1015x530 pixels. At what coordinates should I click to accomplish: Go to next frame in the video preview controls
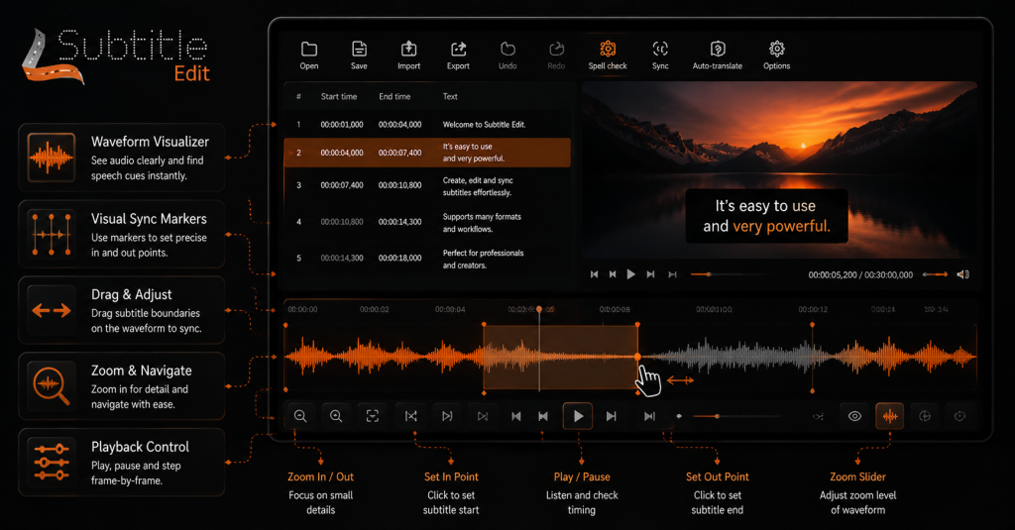tap(650, 274)
